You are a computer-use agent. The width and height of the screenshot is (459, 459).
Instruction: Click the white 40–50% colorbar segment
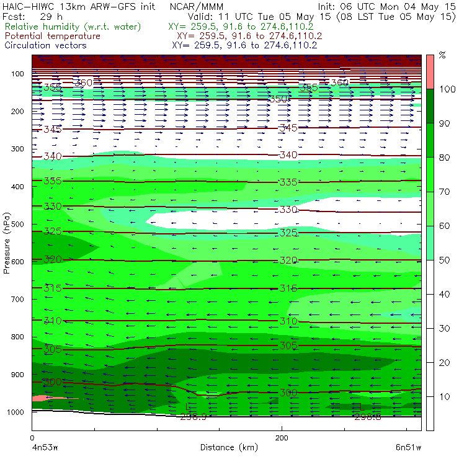(430, 277)
